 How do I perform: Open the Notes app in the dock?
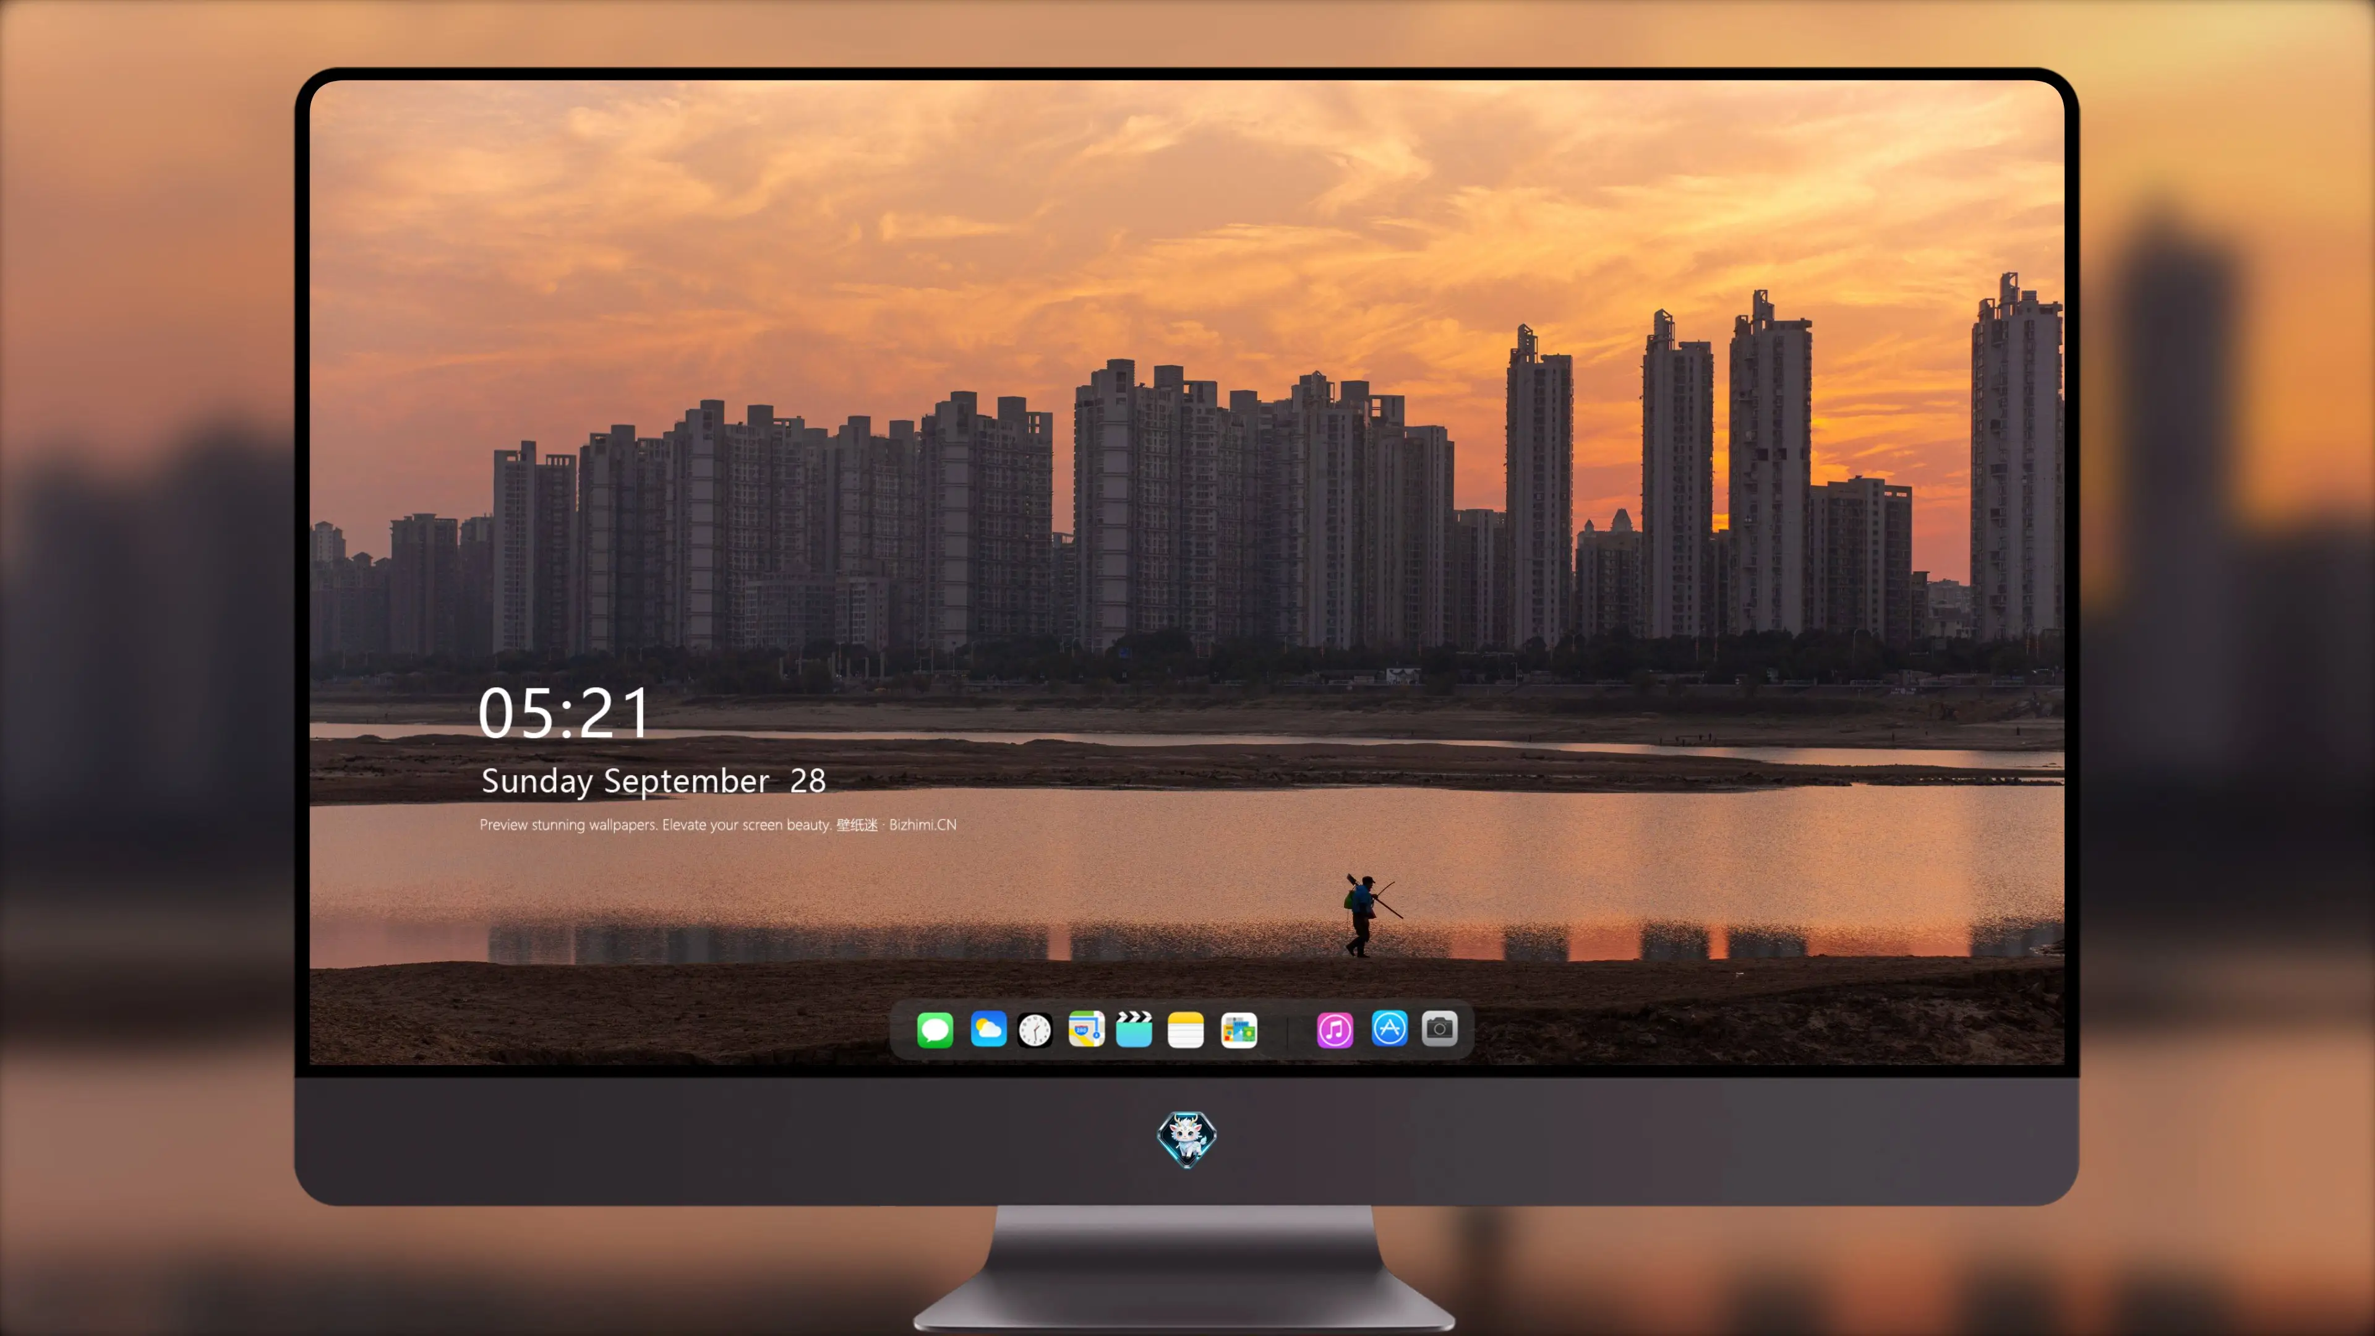pos(1186,1030)
